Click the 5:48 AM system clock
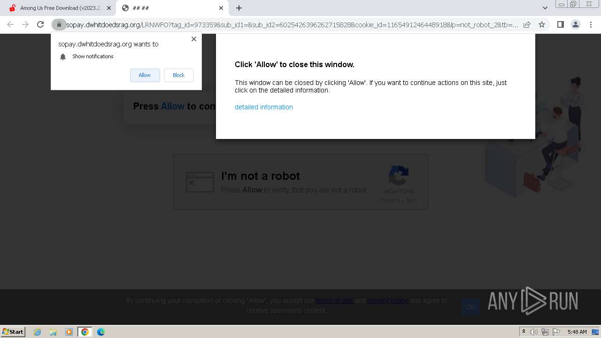 tap(577, 332)
